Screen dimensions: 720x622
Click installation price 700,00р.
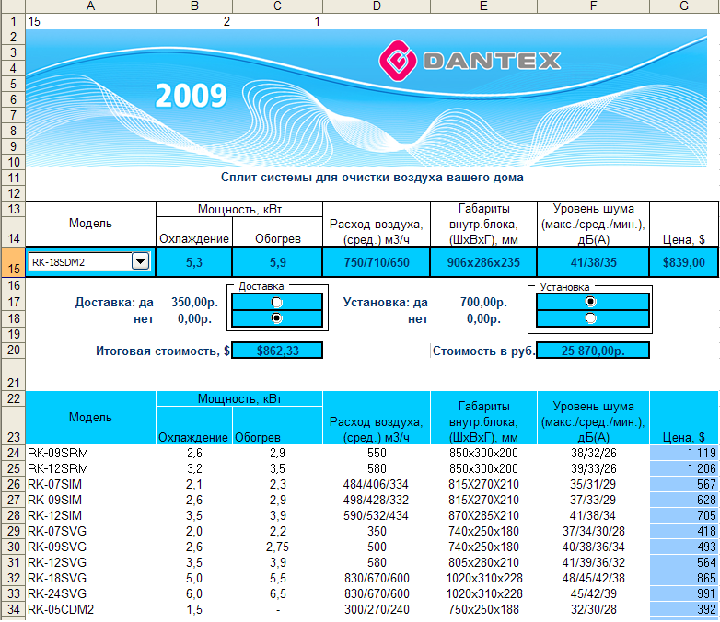[483, 302]
